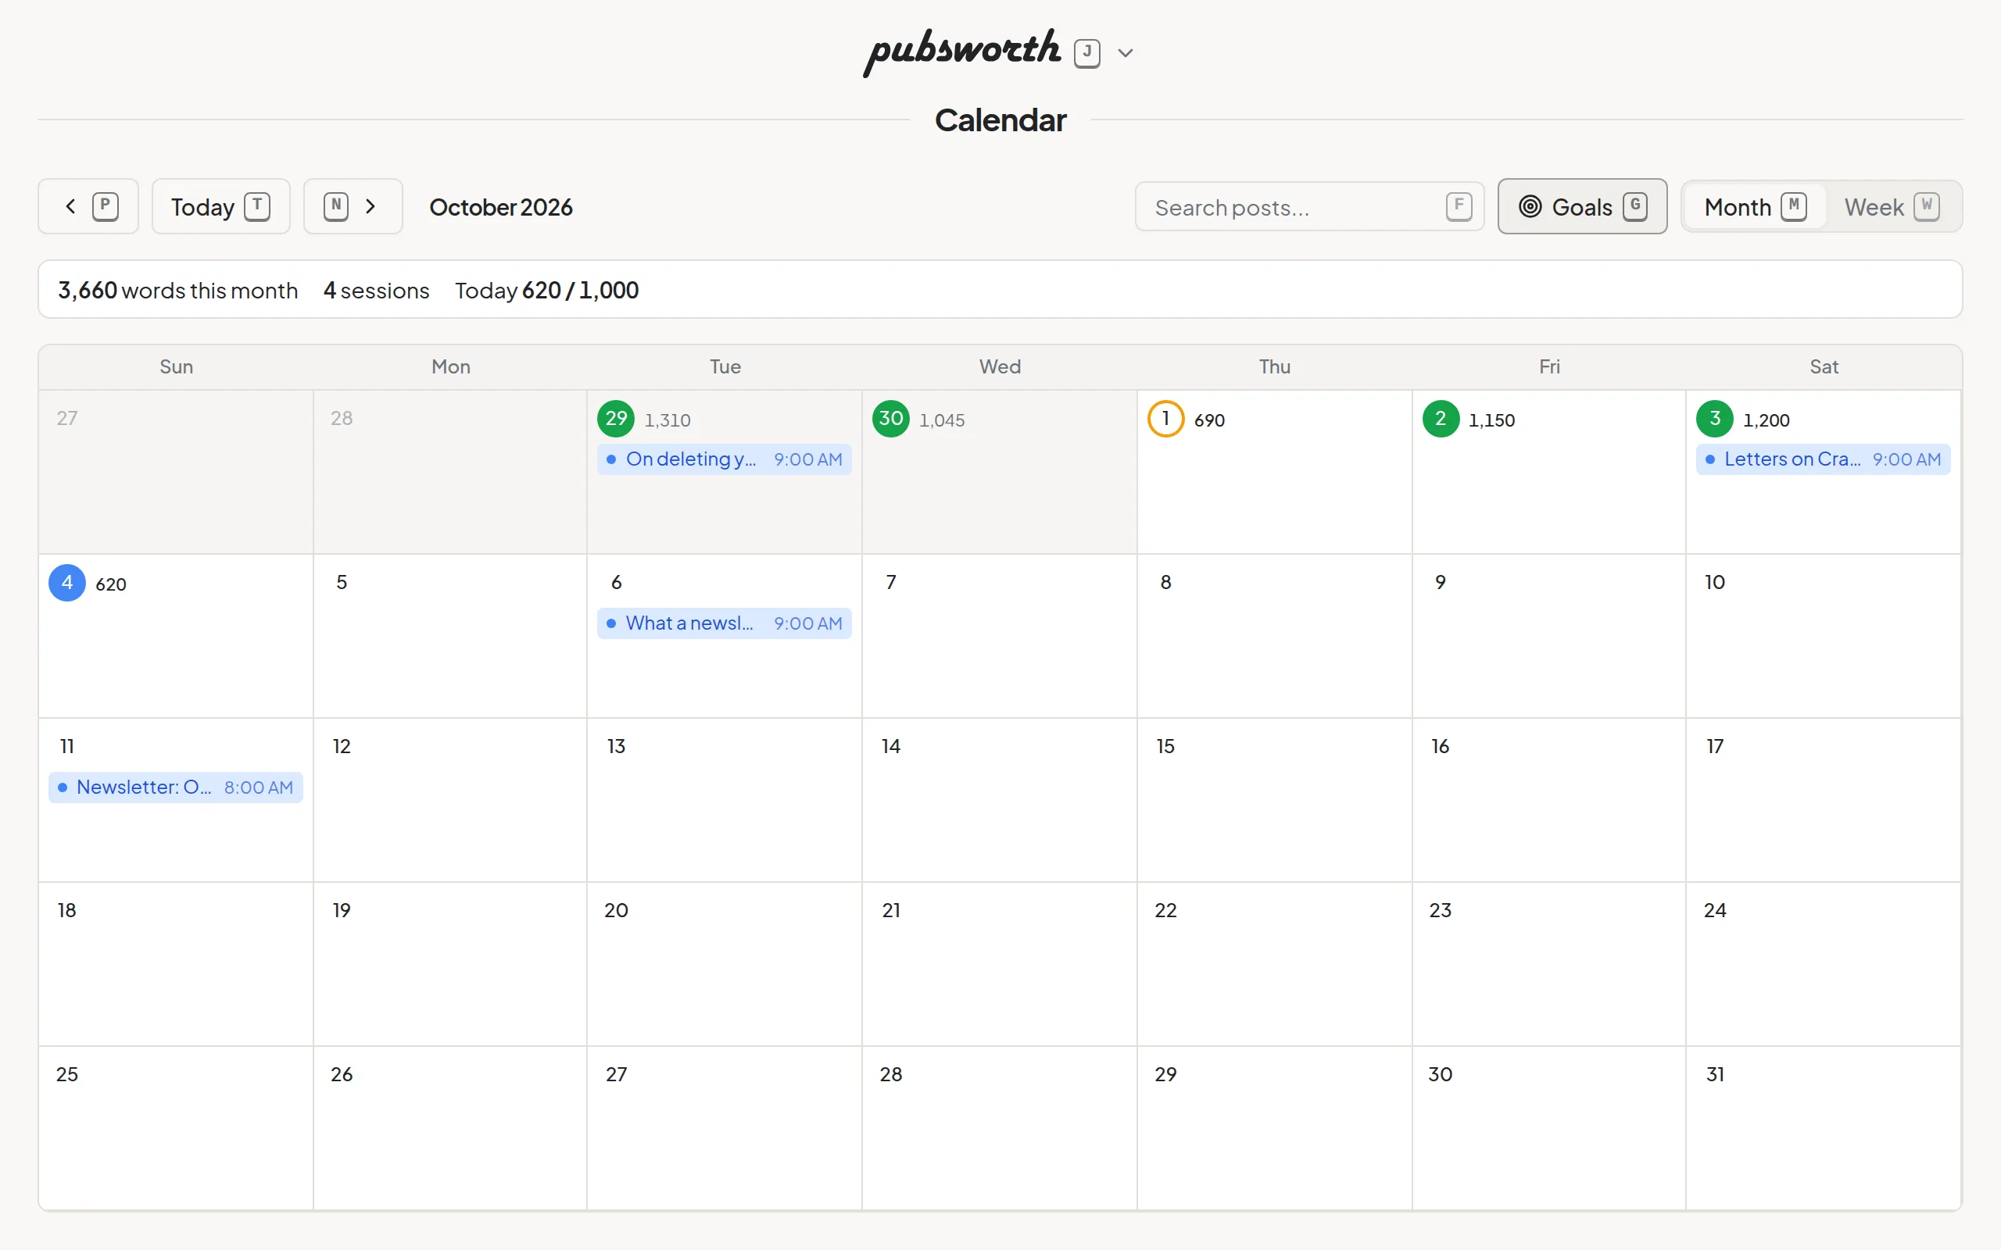
Task: Select the green day 2 goal circle
Action: click(1441, 420)
